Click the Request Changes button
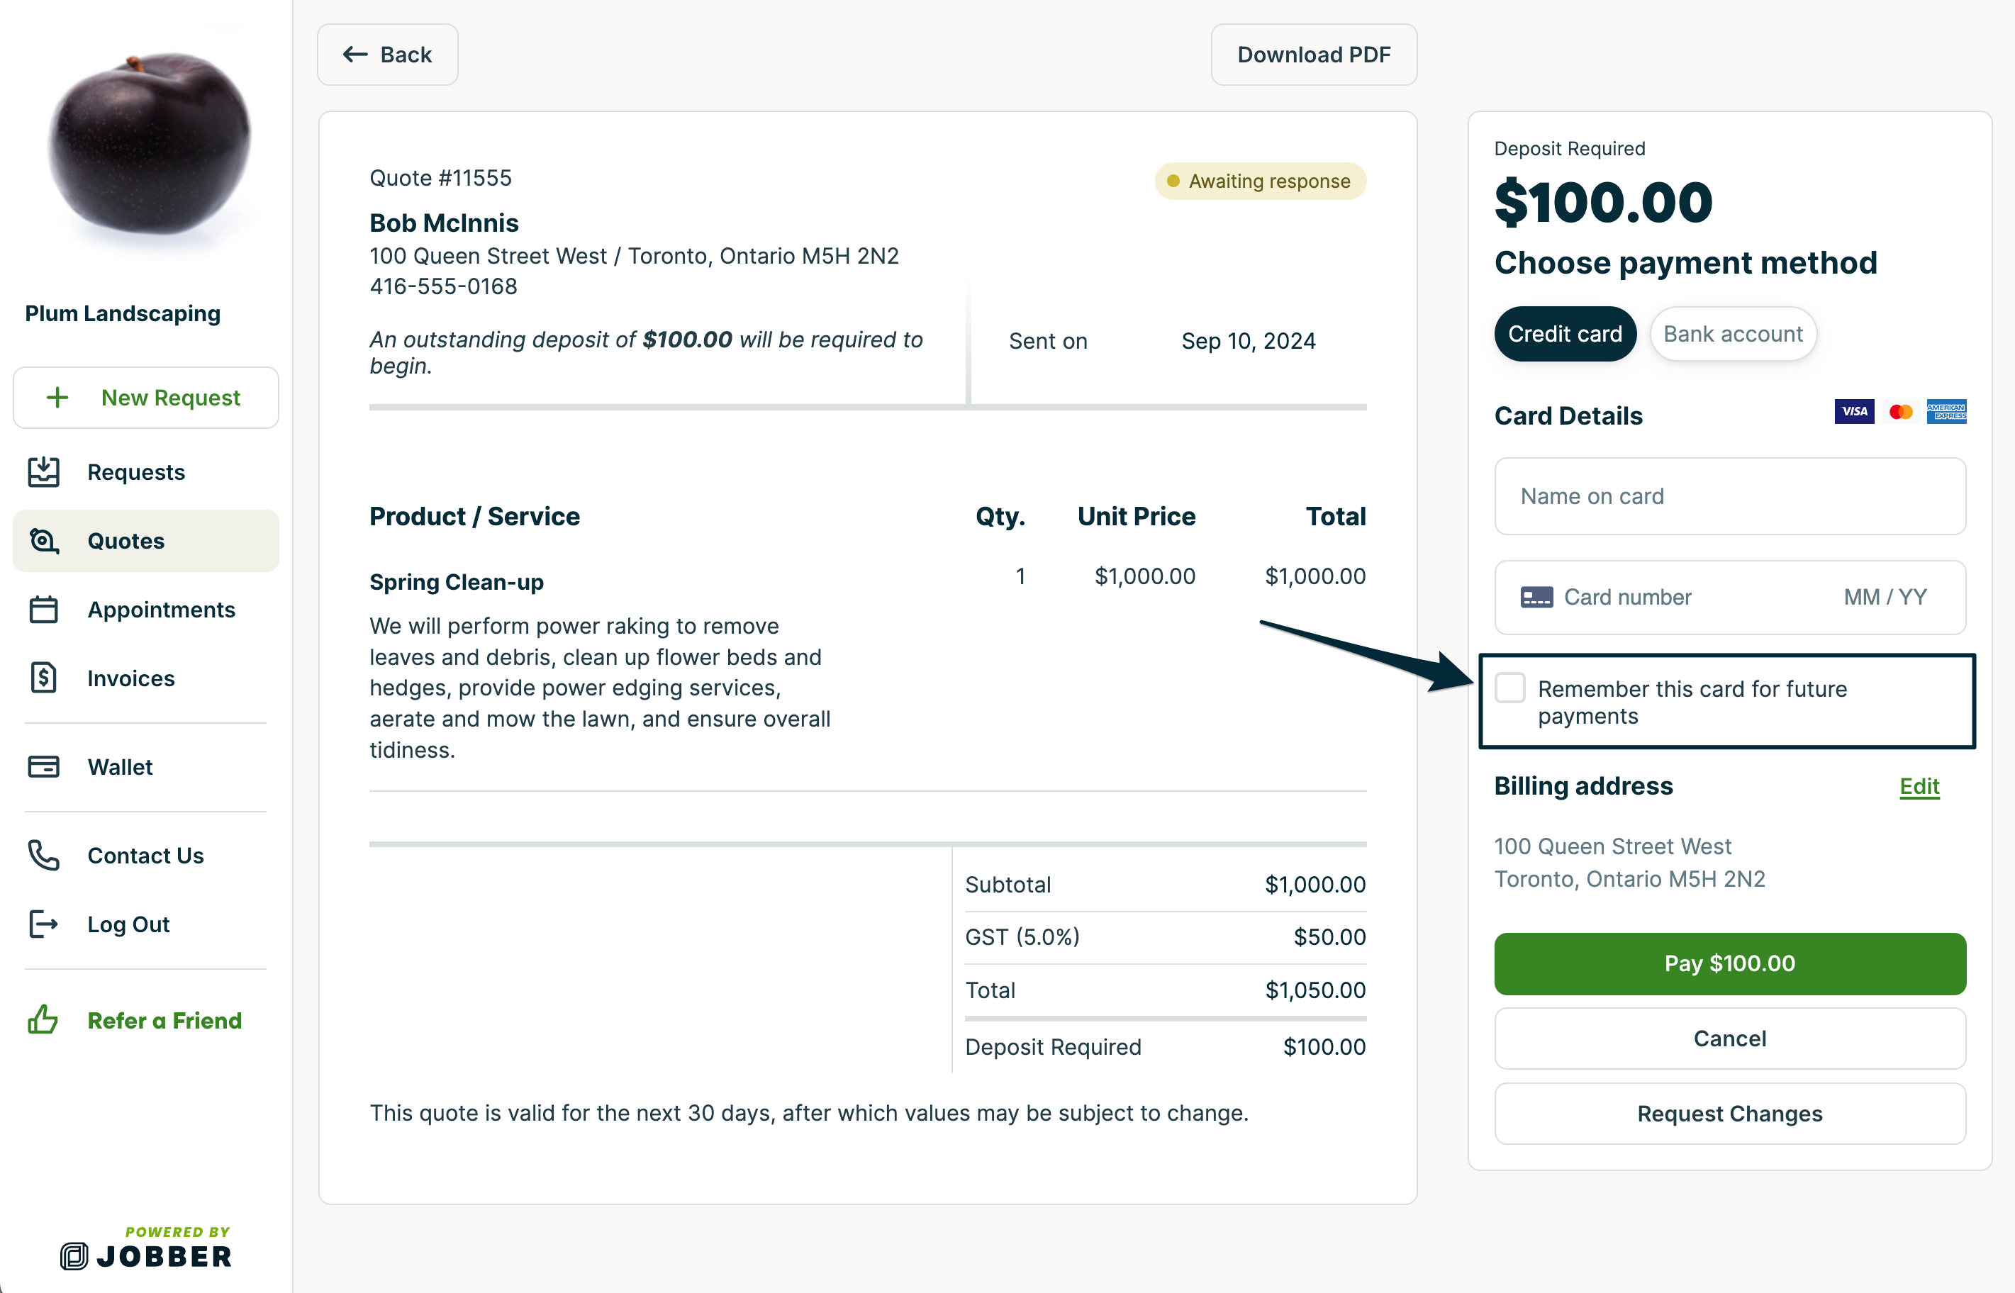Image resolution: width=2015 pixels, height=1293 pixels. pyautogui.click(x=1729, y=1114)
